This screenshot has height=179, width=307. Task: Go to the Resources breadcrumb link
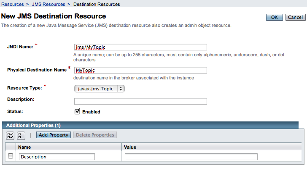tap(13, 4)
